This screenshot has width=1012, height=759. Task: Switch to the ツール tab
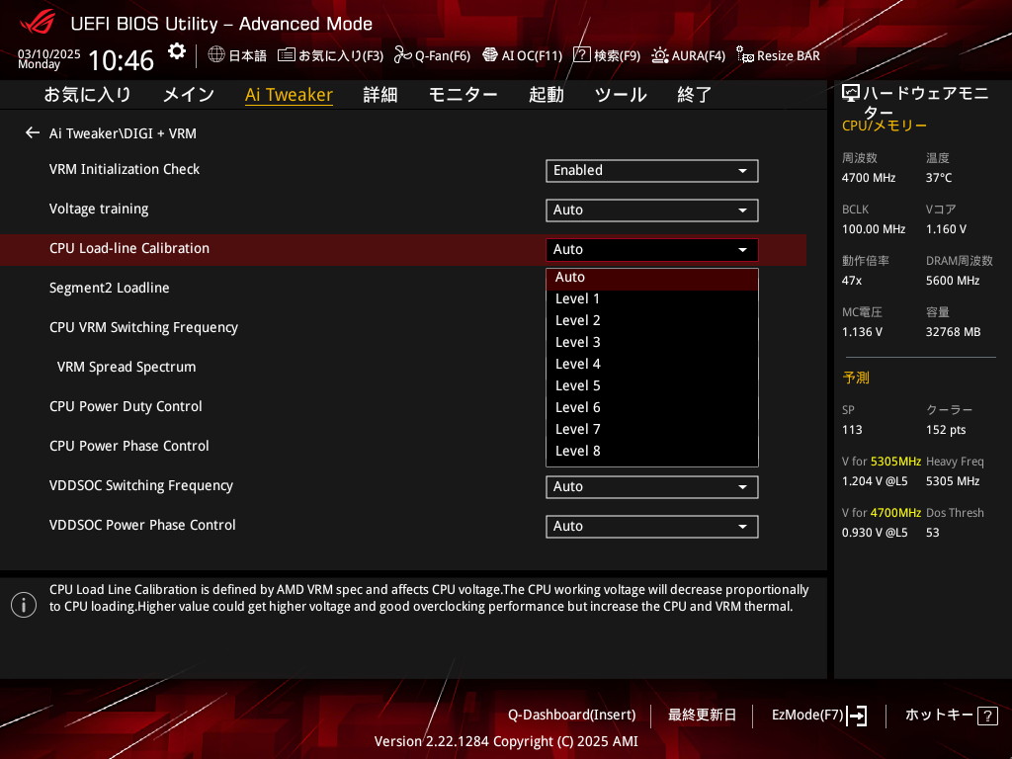pos(621,95)
